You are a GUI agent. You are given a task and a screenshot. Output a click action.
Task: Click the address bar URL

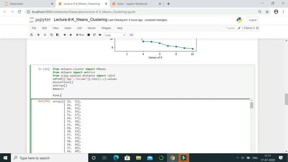84,12
